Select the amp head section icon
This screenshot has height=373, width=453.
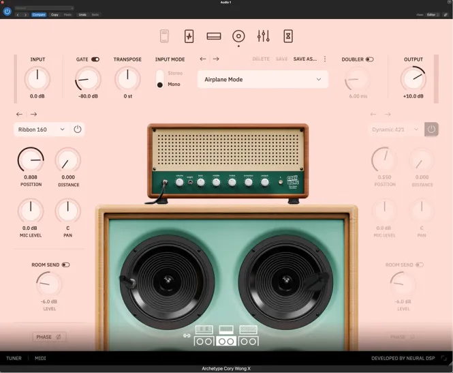214,36
